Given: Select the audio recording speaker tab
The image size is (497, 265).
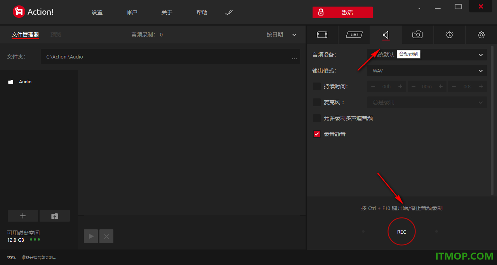Looking at the screenshot, I should (x=386, y=35).
